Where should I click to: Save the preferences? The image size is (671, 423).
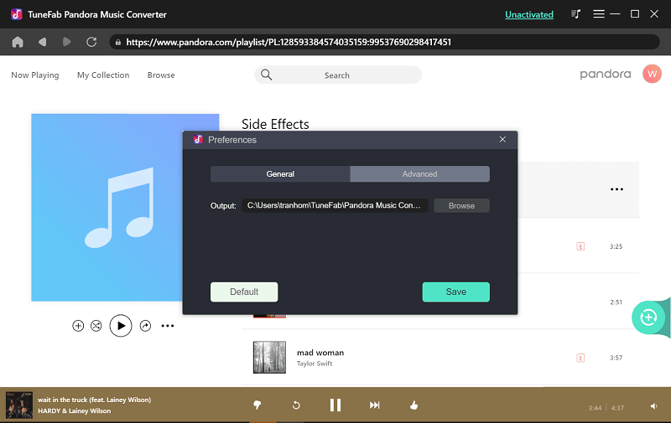click(x=455, y=291)
